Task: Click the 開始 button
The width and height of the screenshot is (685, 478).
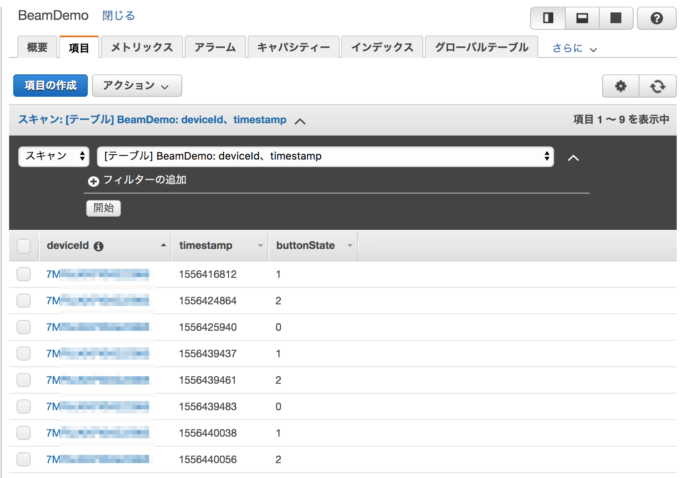Action: 104,208
